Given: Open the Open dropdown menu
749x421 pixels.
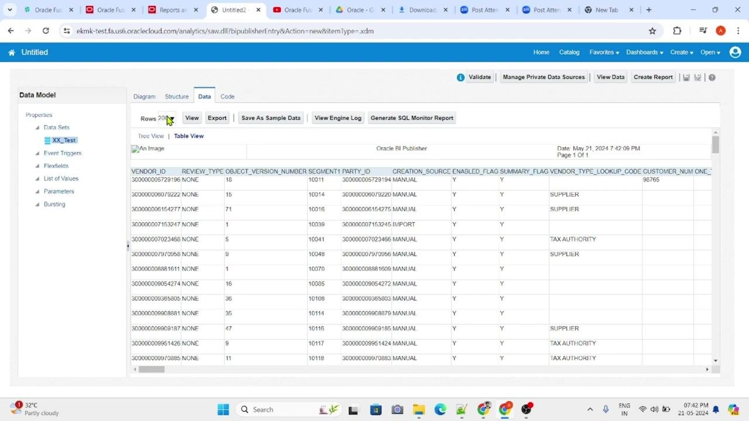Looking at the screenshot, I should [710, 53].
